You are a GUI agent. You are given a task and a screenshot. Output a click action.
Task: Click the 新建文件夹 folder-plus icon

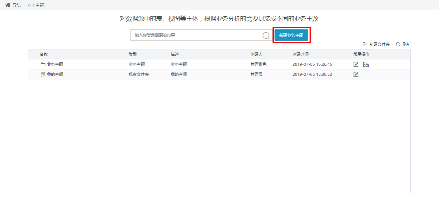pyautogui.click(x=365, y=44)
